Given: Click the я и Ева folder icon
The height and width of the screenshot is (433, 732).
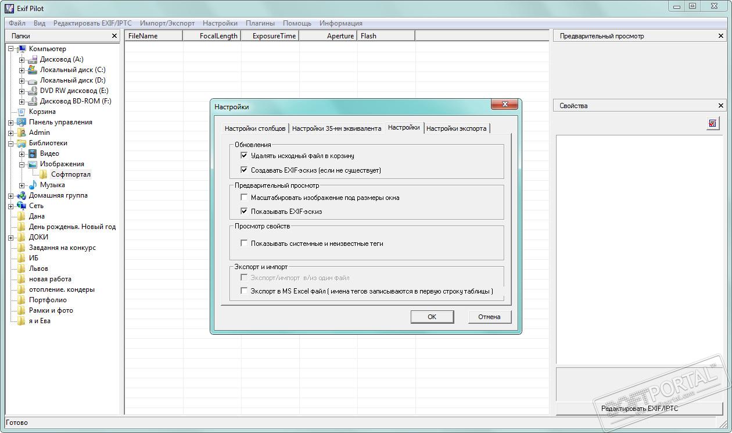Looking at the screenshot, I should tap(21, 321).
